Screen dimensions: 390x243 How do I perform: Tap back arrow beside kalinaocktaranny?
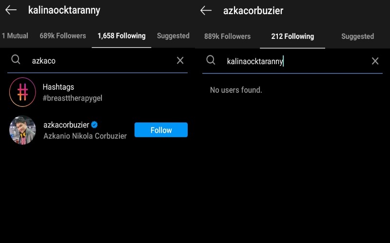11,10
